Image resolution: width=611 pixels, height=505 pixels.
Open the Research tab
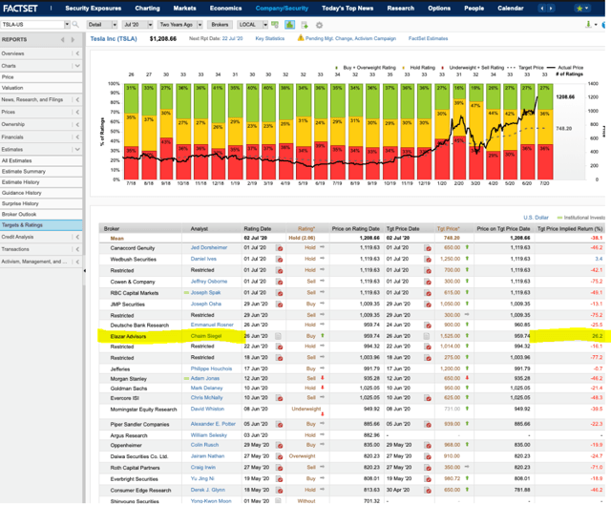click(401, 9)
